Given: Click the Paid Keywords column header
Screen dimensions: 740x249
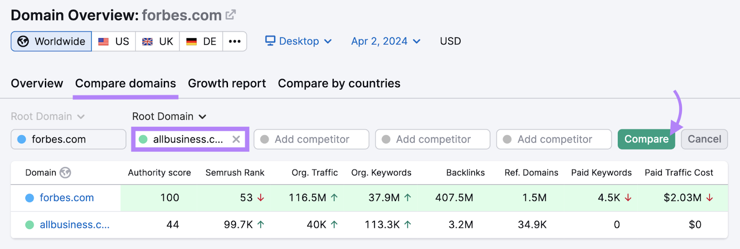Looking at the screenshot, I should 601,173.
